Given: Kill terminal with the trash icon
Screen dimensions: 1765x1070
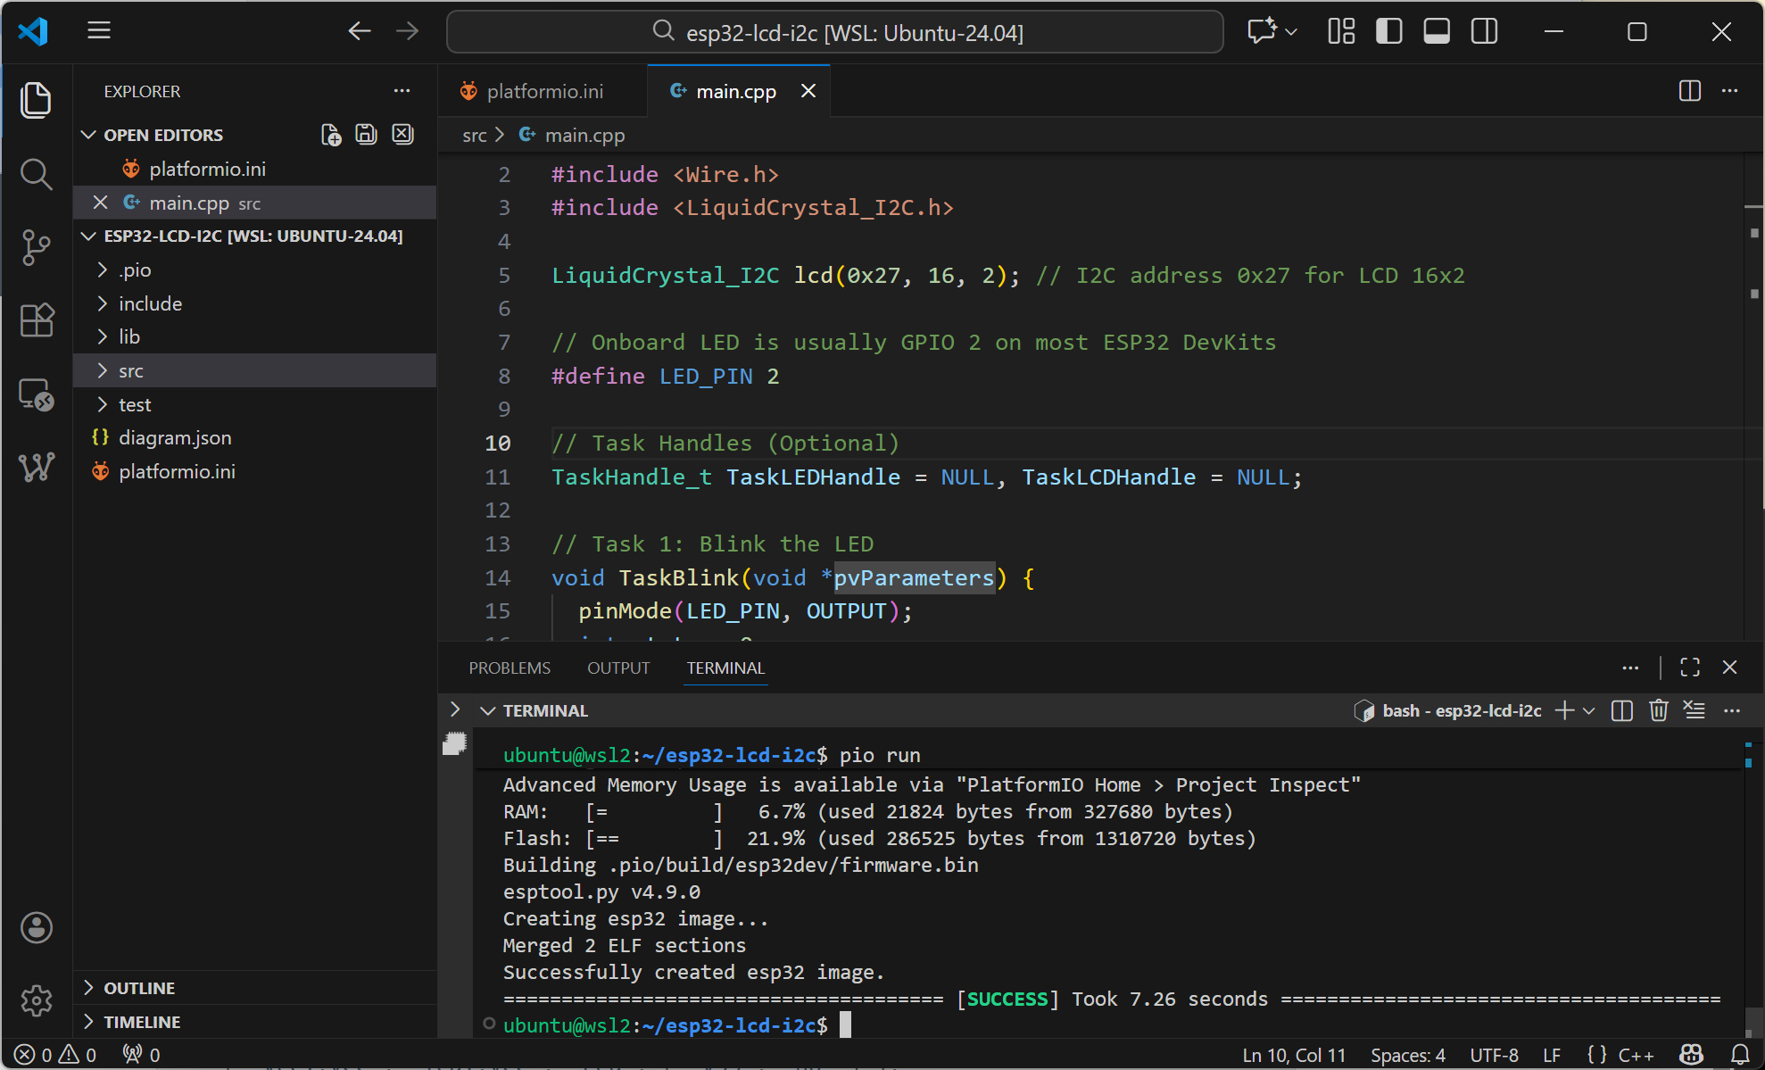Looking at the screenshot, I should [1658, 710].
